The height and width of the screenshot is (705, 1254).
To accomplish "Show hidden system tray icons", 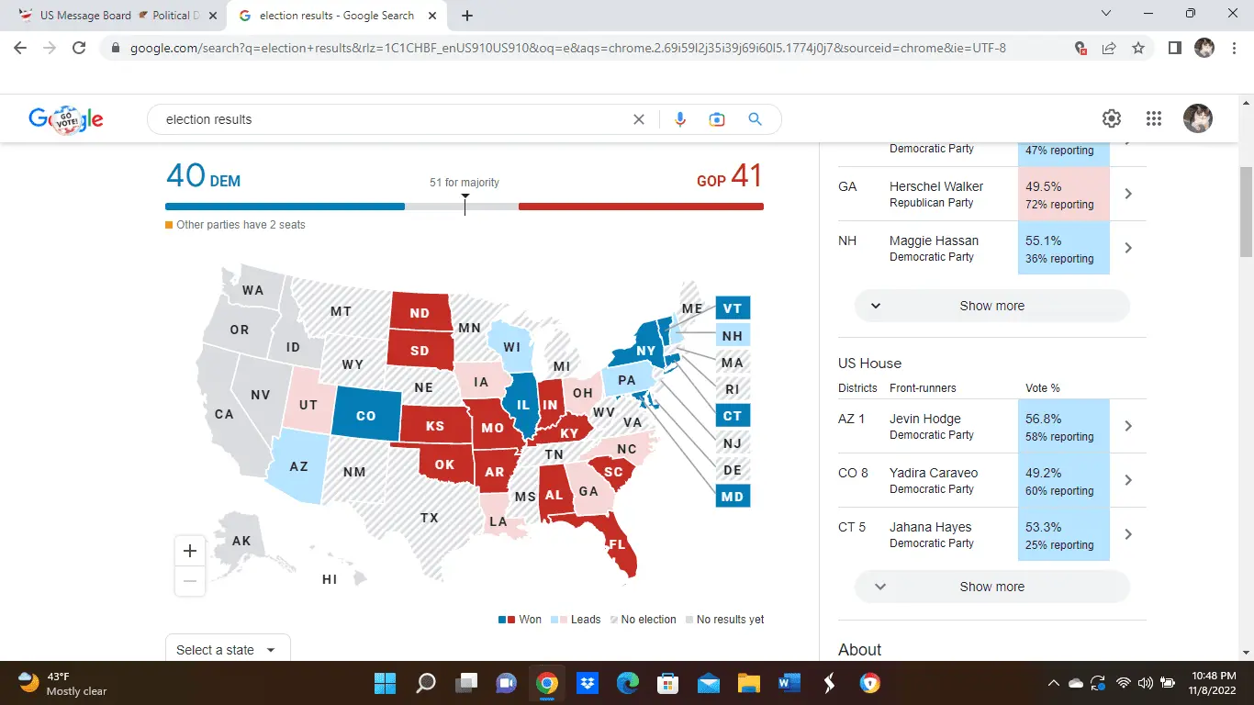I will point(1053,683).
